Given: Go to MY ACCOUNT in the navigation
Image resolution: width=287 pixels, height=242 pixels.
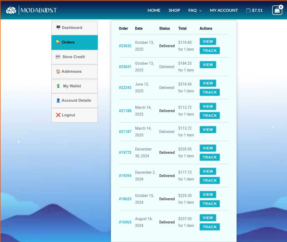Looking at the screenshot, I should 224,10.
